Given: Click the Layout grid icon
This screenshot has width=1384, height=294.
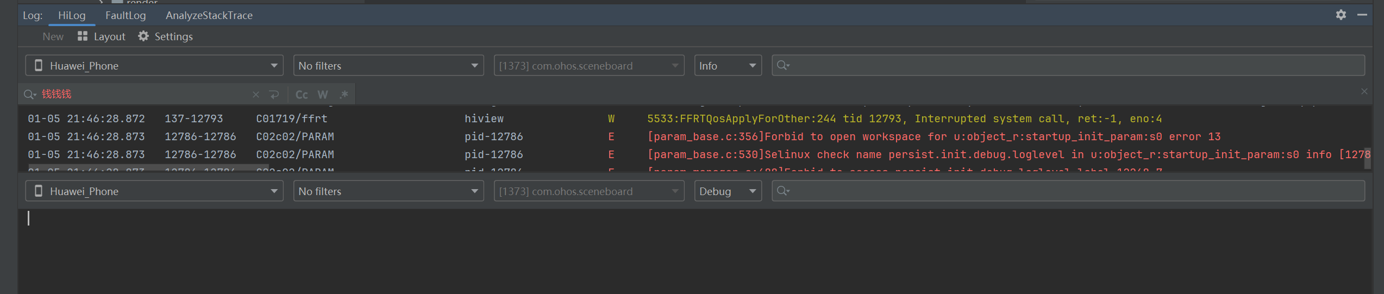Looking at the screenshot, I should coord(83,36).
